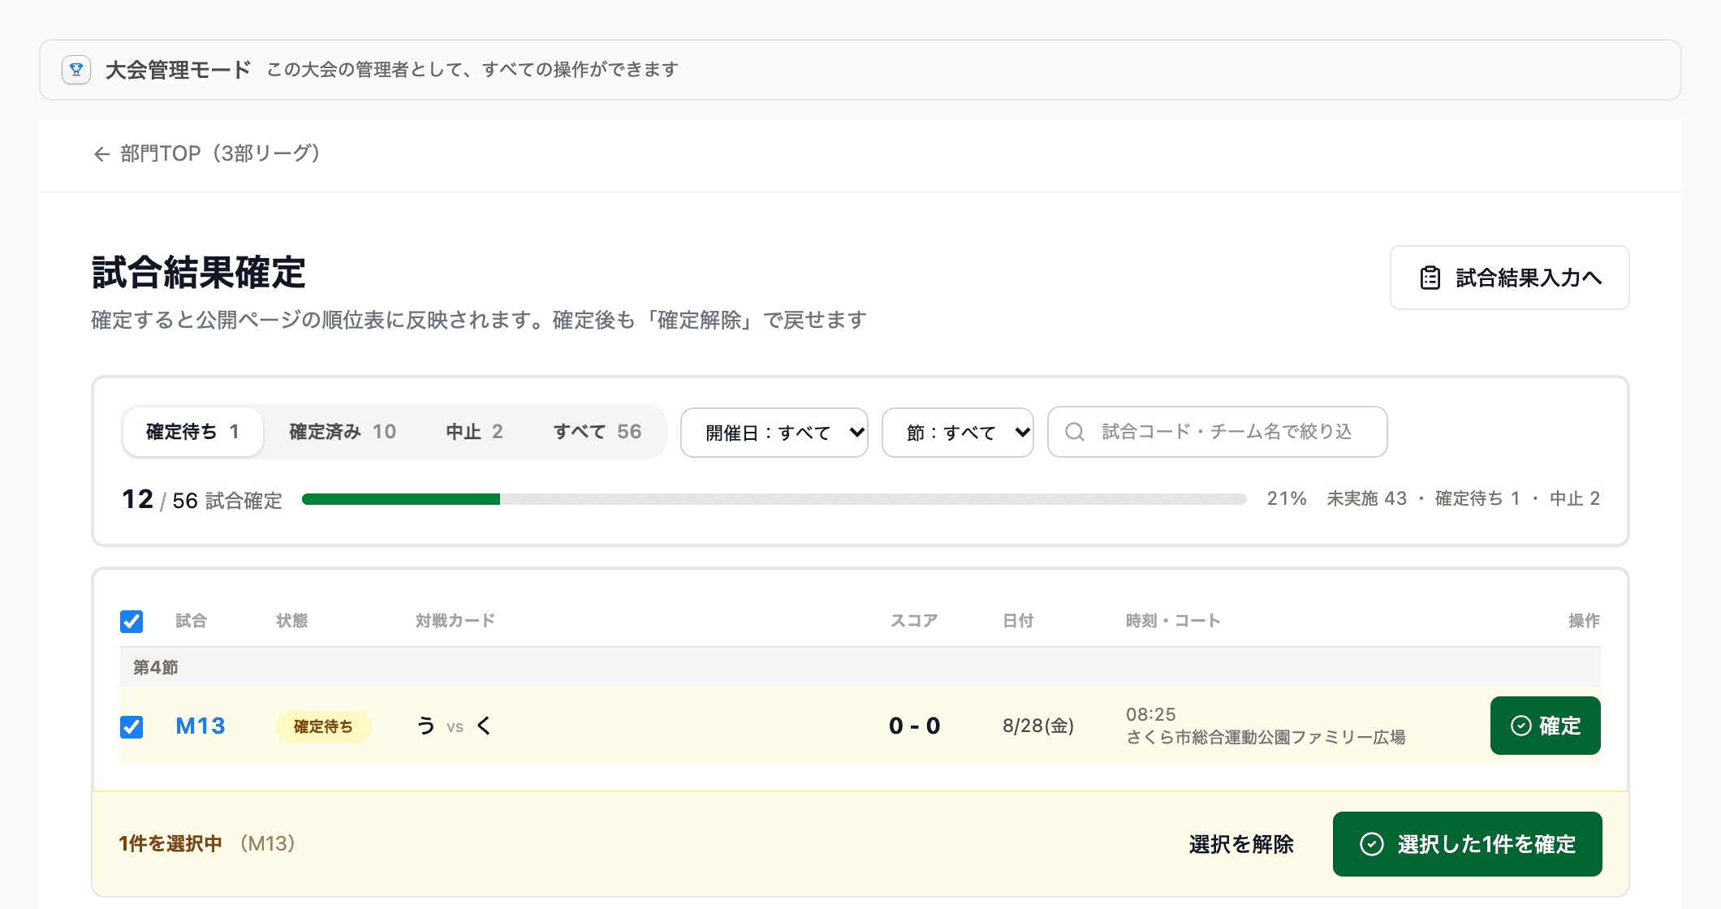Click the trophy icon beside 大会管理モード
This screenshot has height=909, width=1721.
point(76,70)
